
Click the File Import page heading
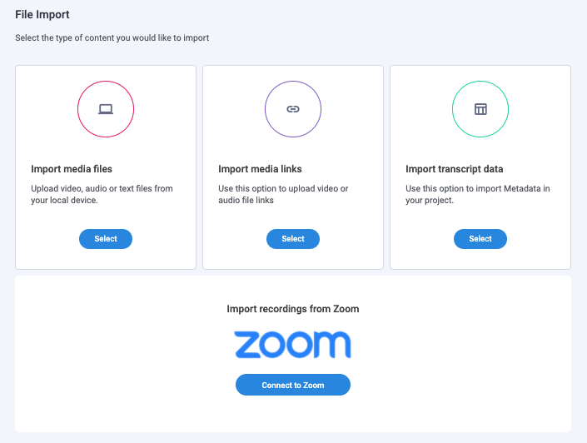coord(42,15)
